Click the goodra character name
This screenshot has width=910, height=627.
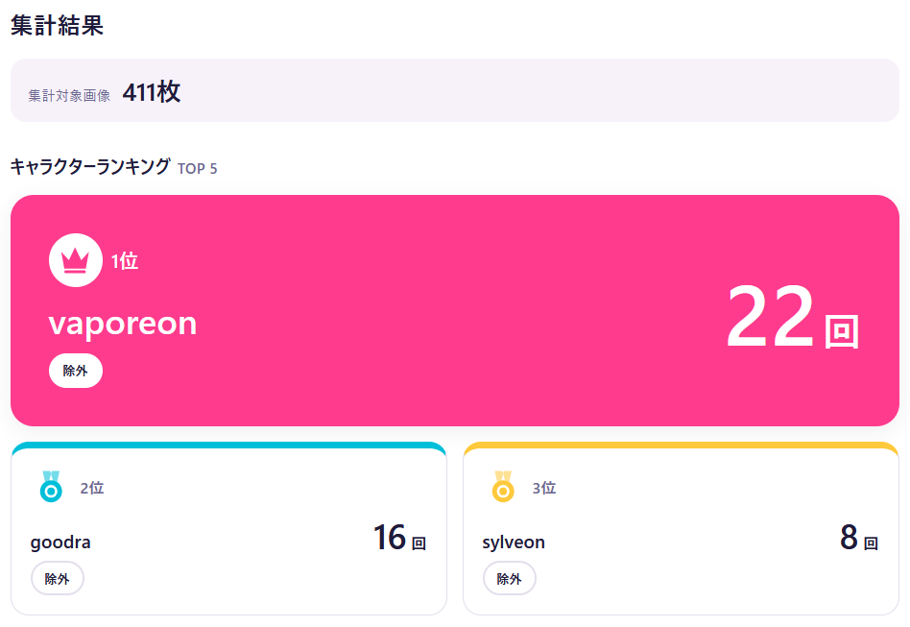(60, 543)
